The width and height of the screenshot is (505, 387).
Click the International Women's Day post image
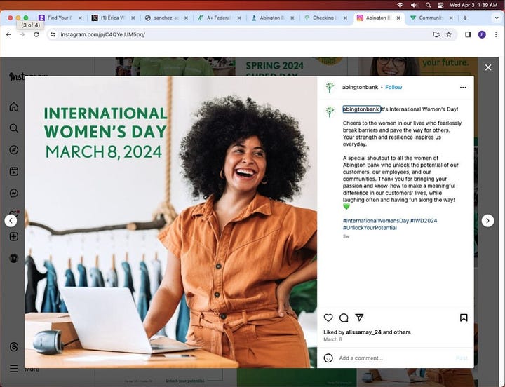[170, 222]
